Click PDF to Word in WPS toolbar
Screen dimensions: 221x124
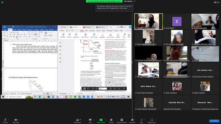(85, 35)
